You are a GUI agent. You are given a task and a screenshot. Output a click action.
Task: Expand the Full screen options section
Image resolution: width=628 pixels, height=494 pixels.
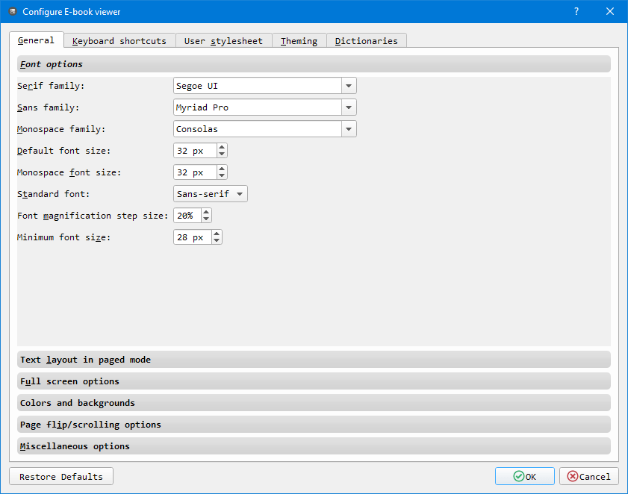[x=314, y=381]
